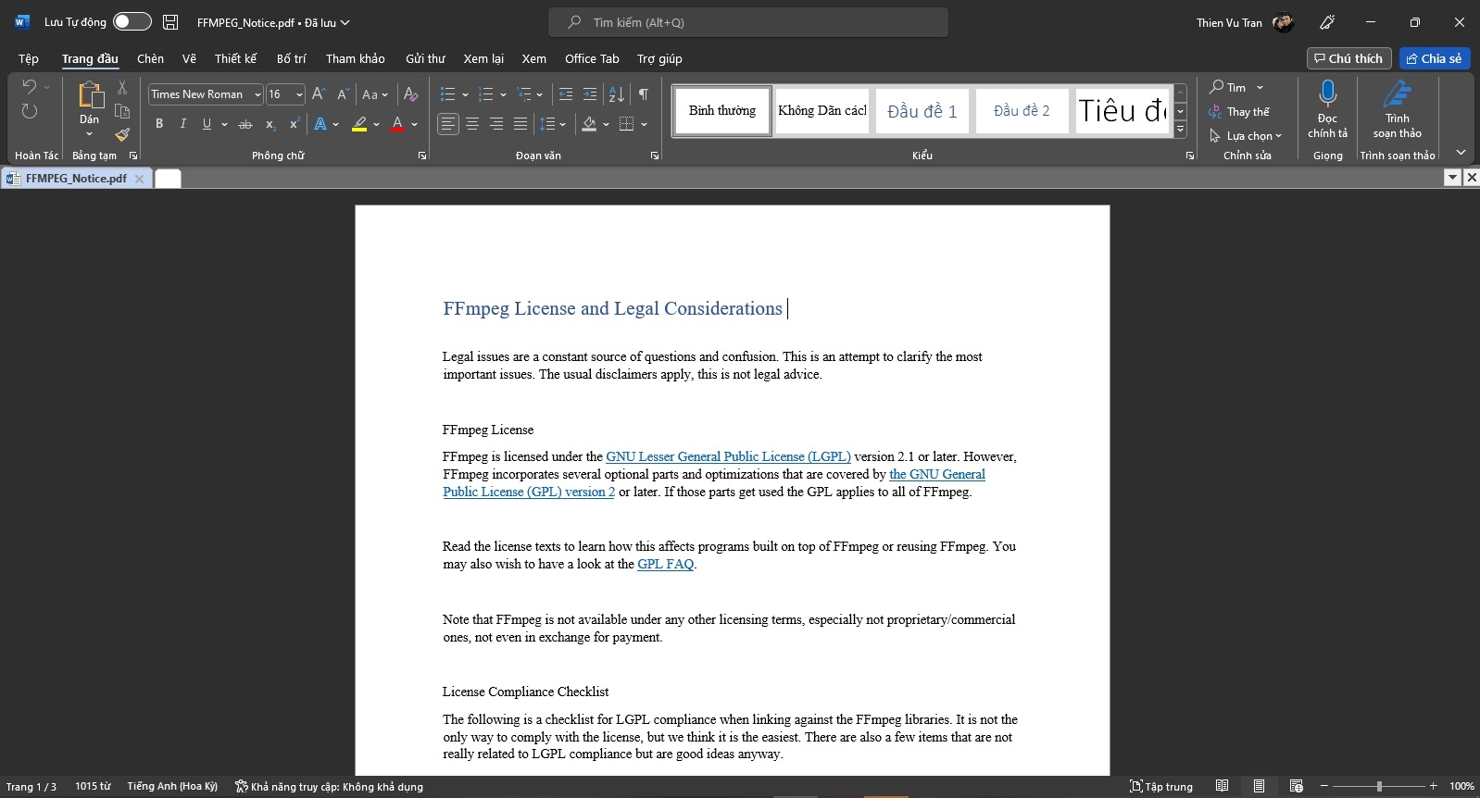Click the Redo icon
Screen dimensions: 1480x798
30,112
